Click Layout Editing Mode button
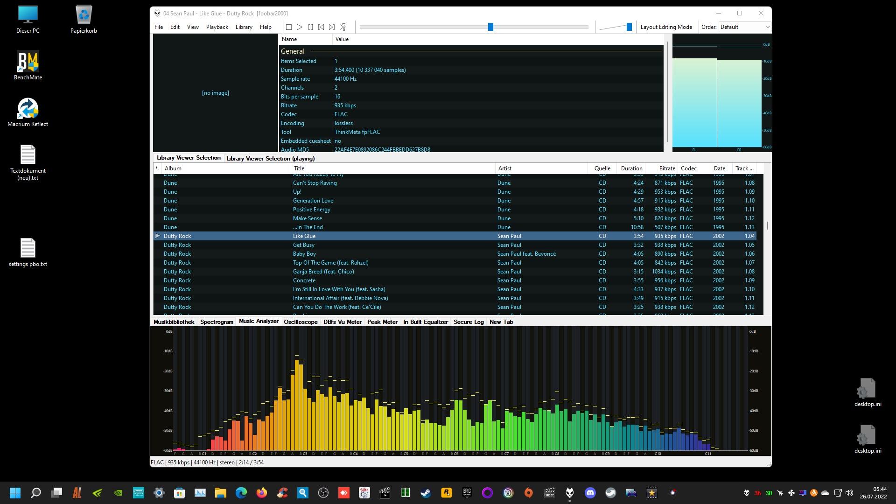The height and width of the screenshot is (504, 896). click(x=666, y=27)
